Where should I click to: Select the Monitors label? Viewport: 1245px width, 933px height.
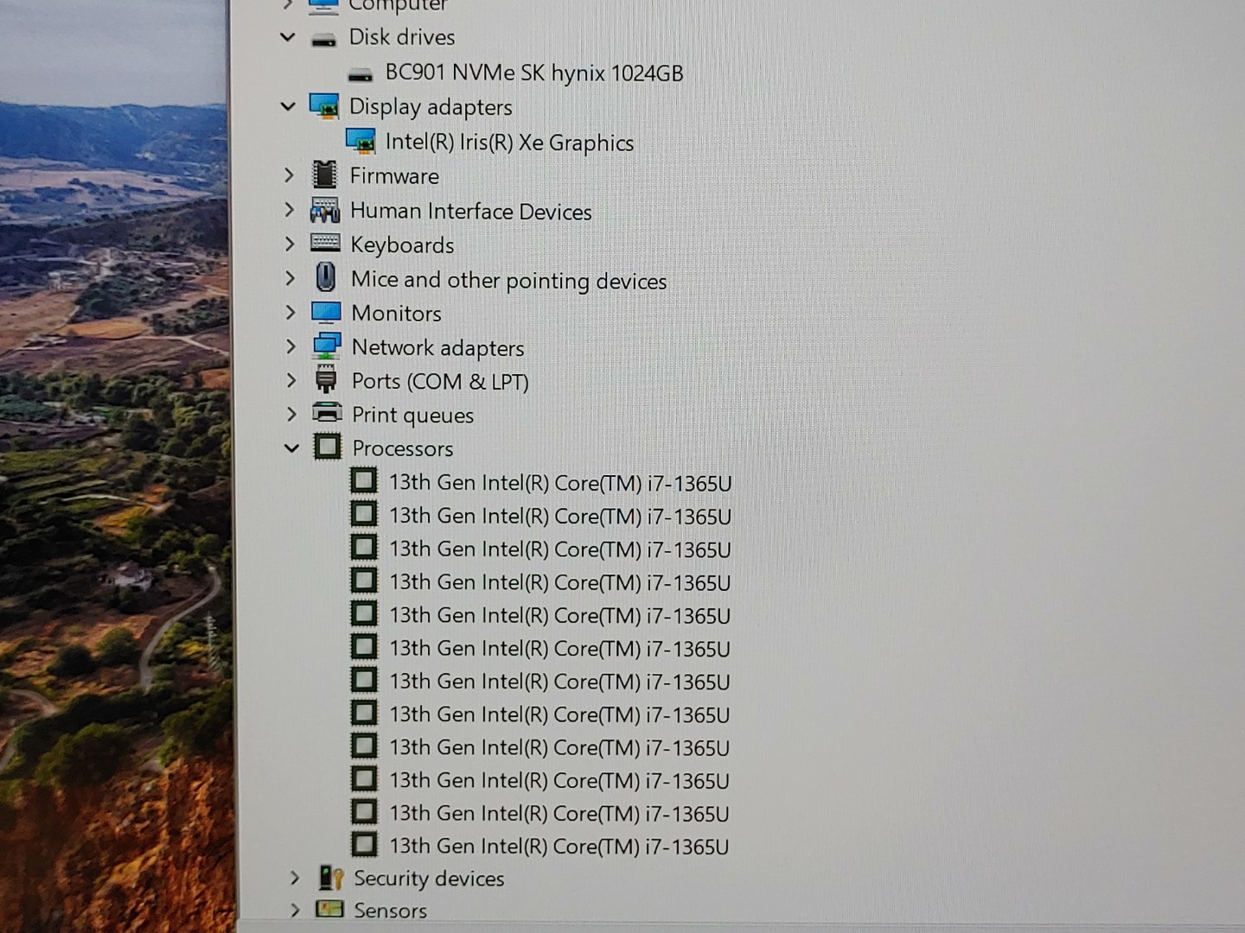point(396,313)
